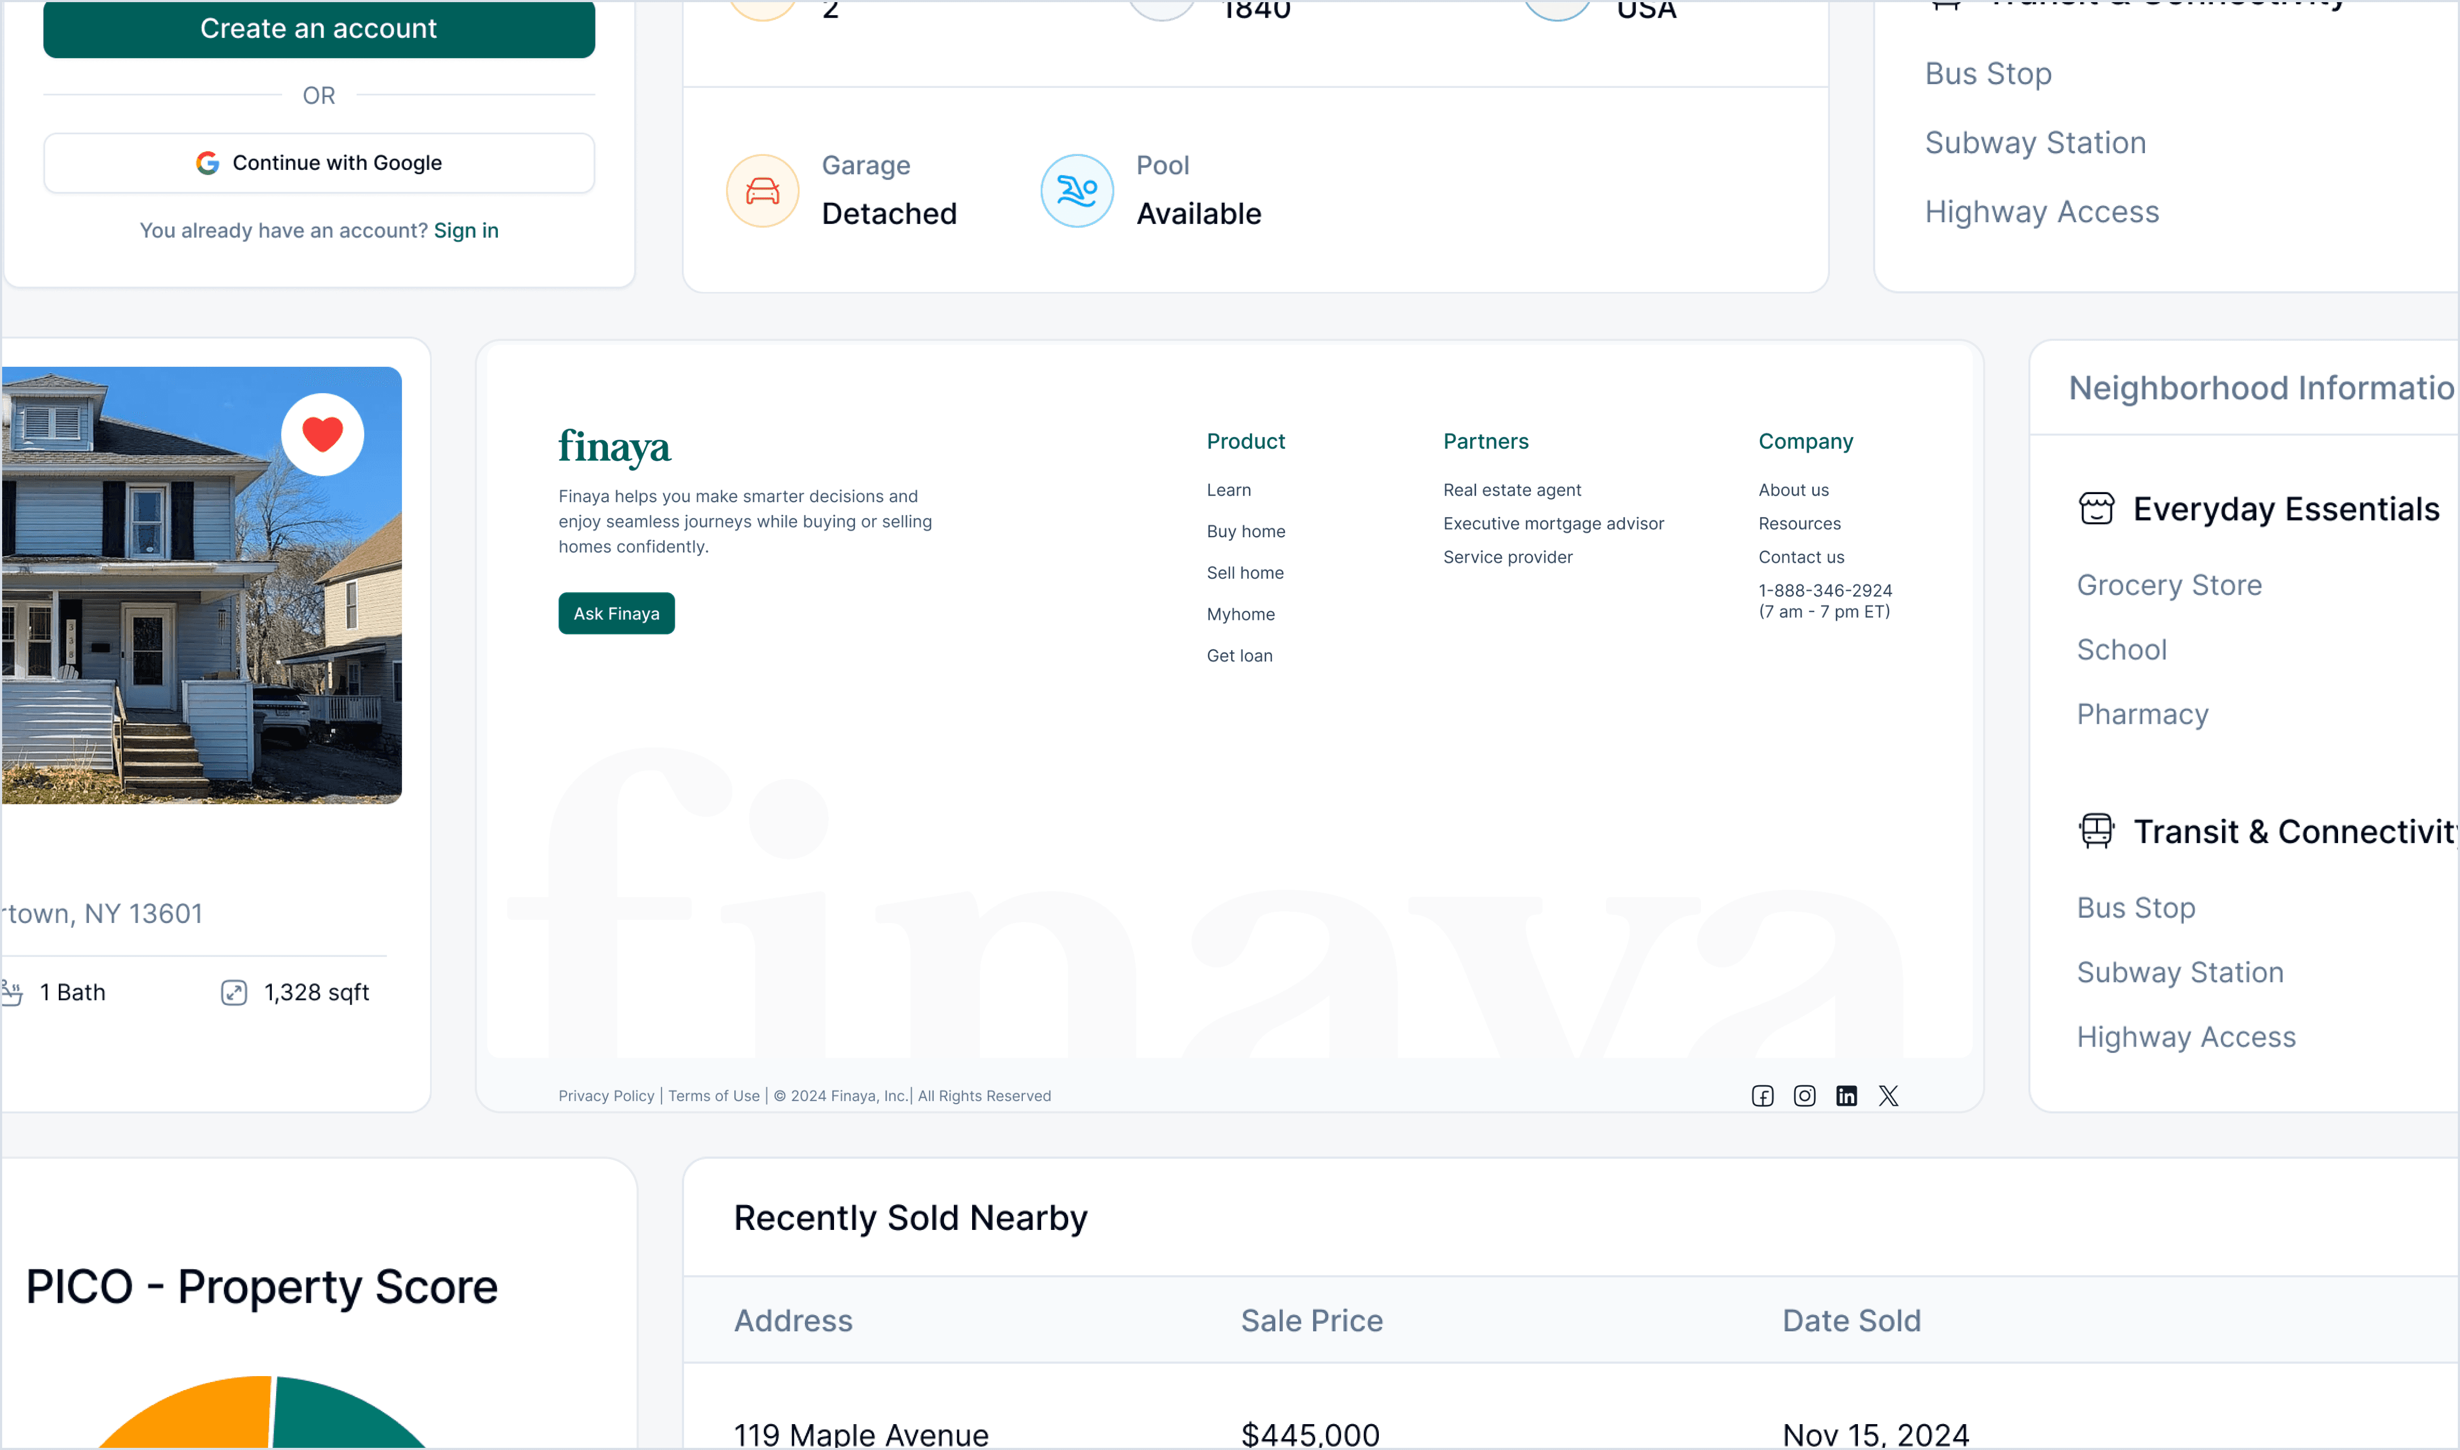Viewport: 2460px width, 1450px height.
Task: Click the Everyday Essentials shop icon
Action: tap(2096, 508)
